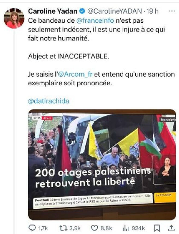Click the 2,9k reposts count
The width and height of the screenshot is (179, 234).
pyautogui.click(x=75, y=228)
